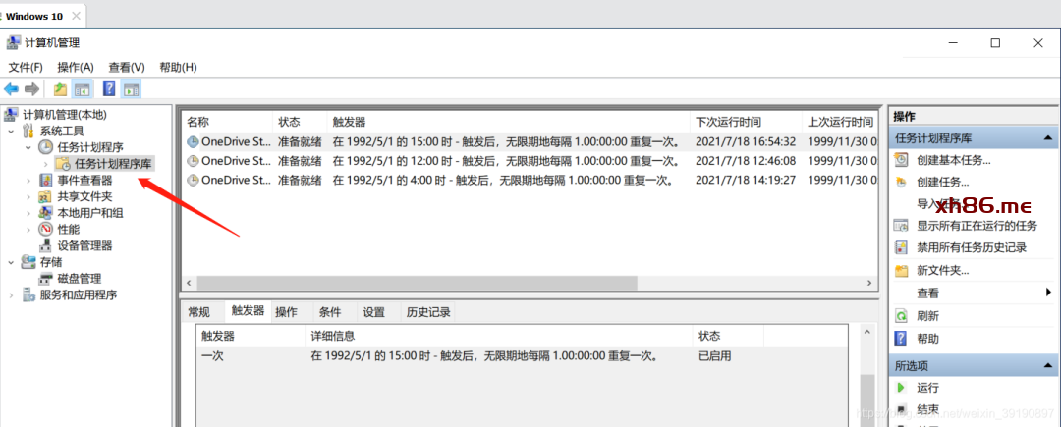The height and width of the screenshot is (427, 1061).
Task: Switch to the 操作 tab
Action: pyautogui.click(x=286, y=312)
